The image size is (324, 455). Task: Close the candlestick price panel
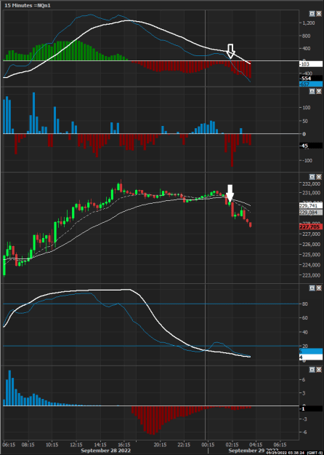pyautogui.click(x=318, y=177)
